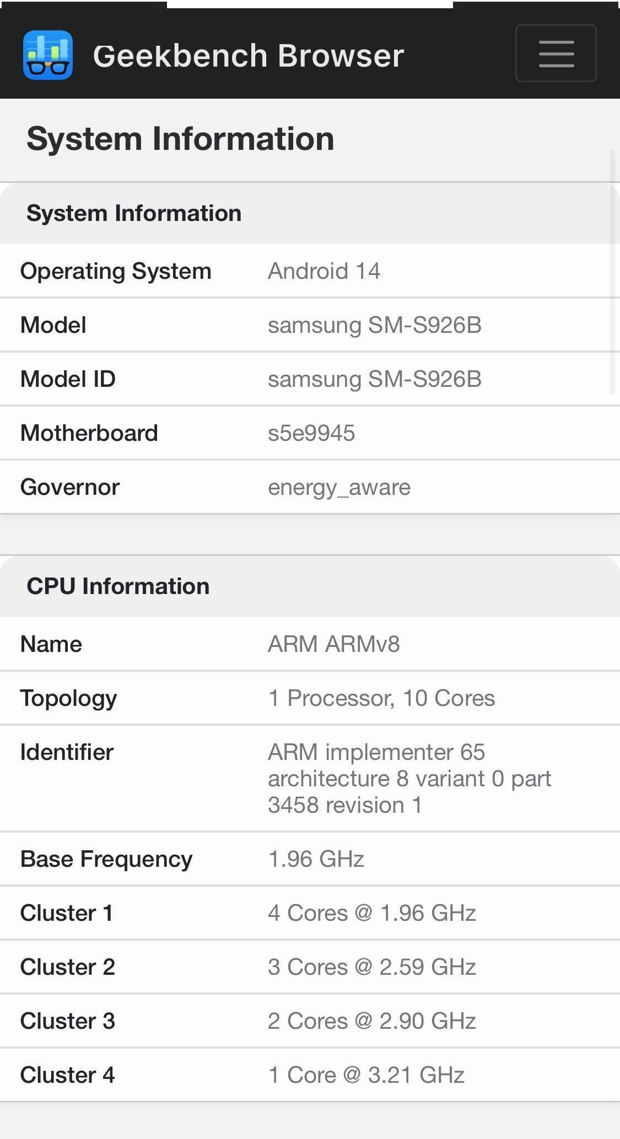Select the 2 Cores @ 2.90 GHz value
This screenshot has width=620, height=1139.
(x=372, y=1021)
